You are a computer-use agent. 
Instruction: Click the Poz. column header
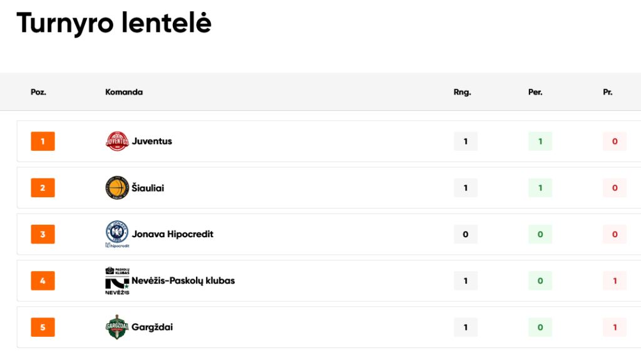click(x=39, y=92)
